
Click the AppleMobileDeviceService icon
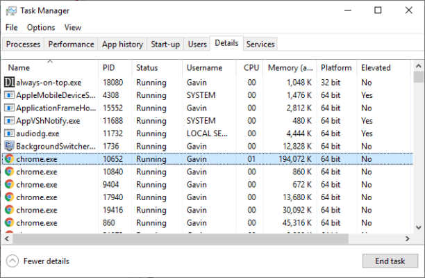tap(9, 95)
